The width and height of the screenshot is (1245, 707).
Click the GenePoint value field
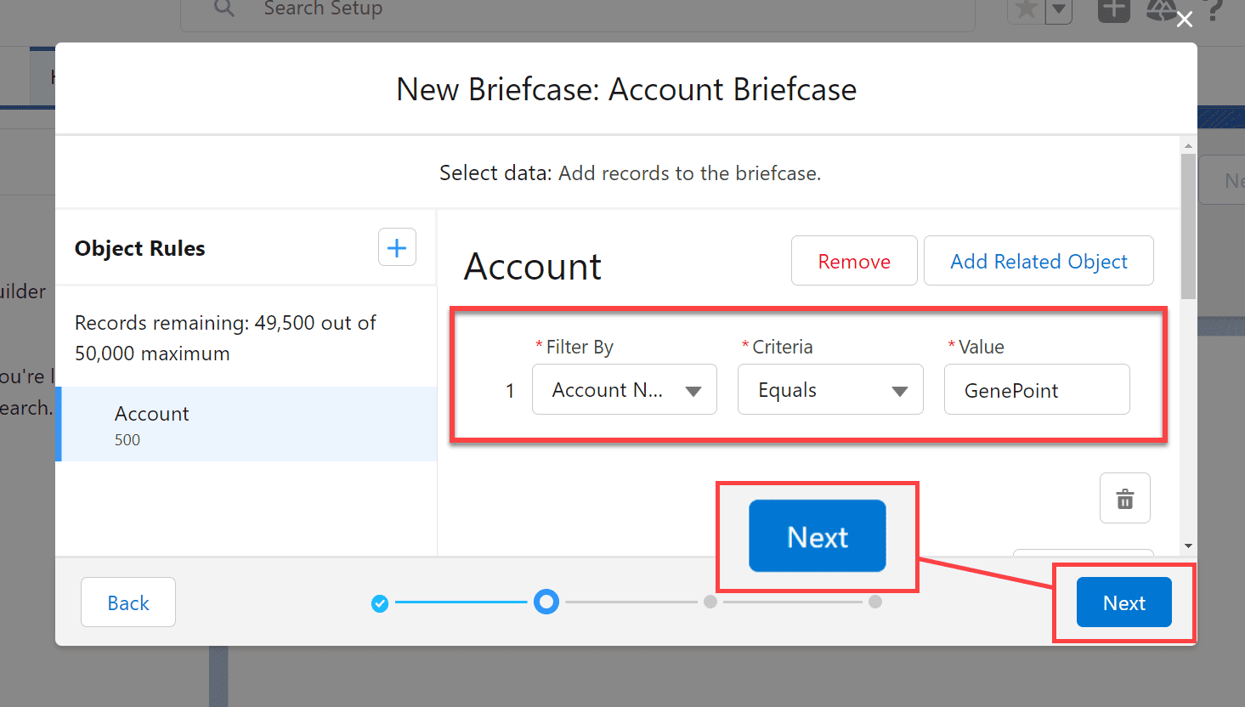click(x=1037, y=389)
